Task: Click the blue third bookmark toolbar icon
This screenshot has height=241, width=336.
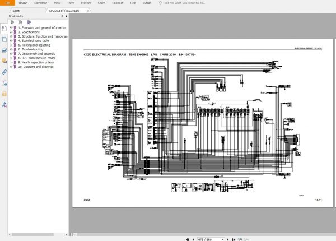Action: [29, 22]
